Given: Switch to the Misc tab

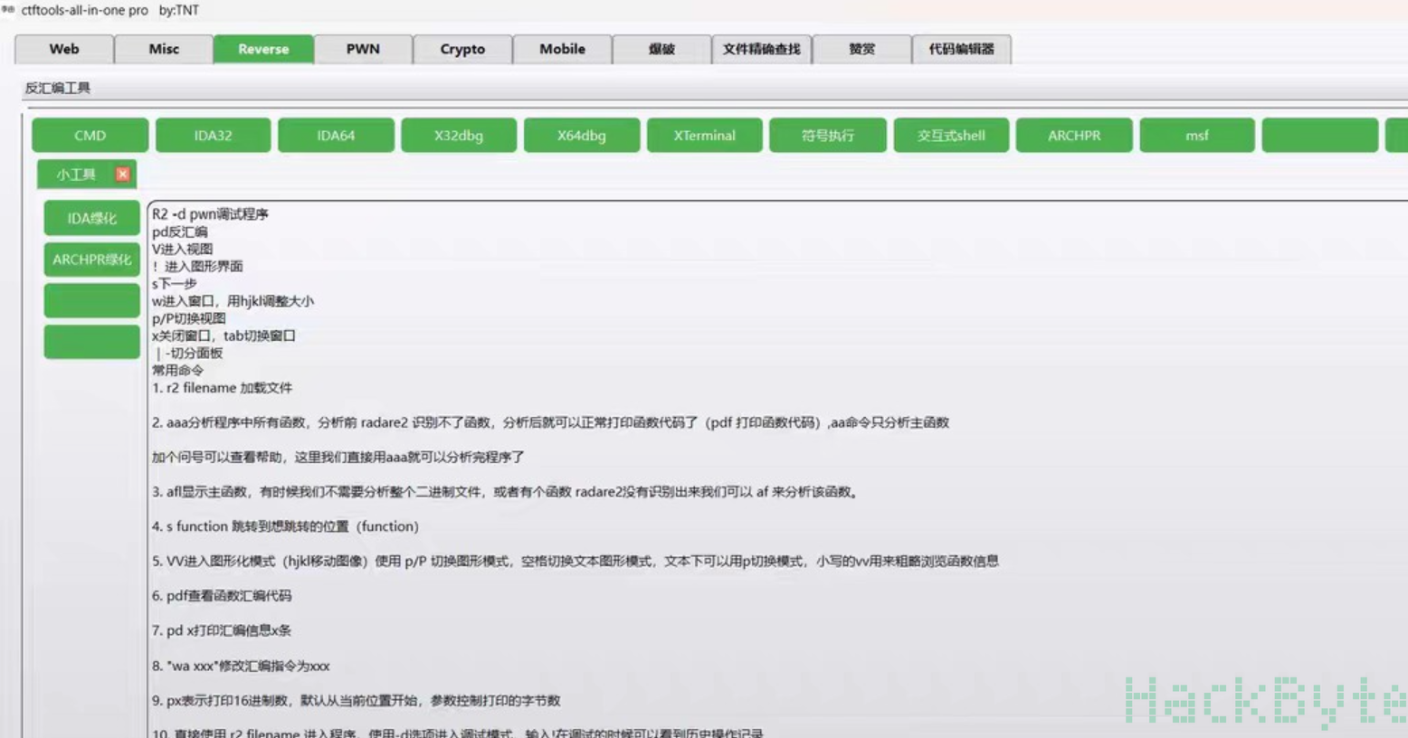Looking at the screenshot, I should point(164,49).
